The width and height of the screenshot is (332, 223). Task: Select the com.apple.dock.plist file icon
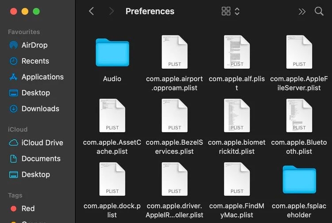point(112,179)
